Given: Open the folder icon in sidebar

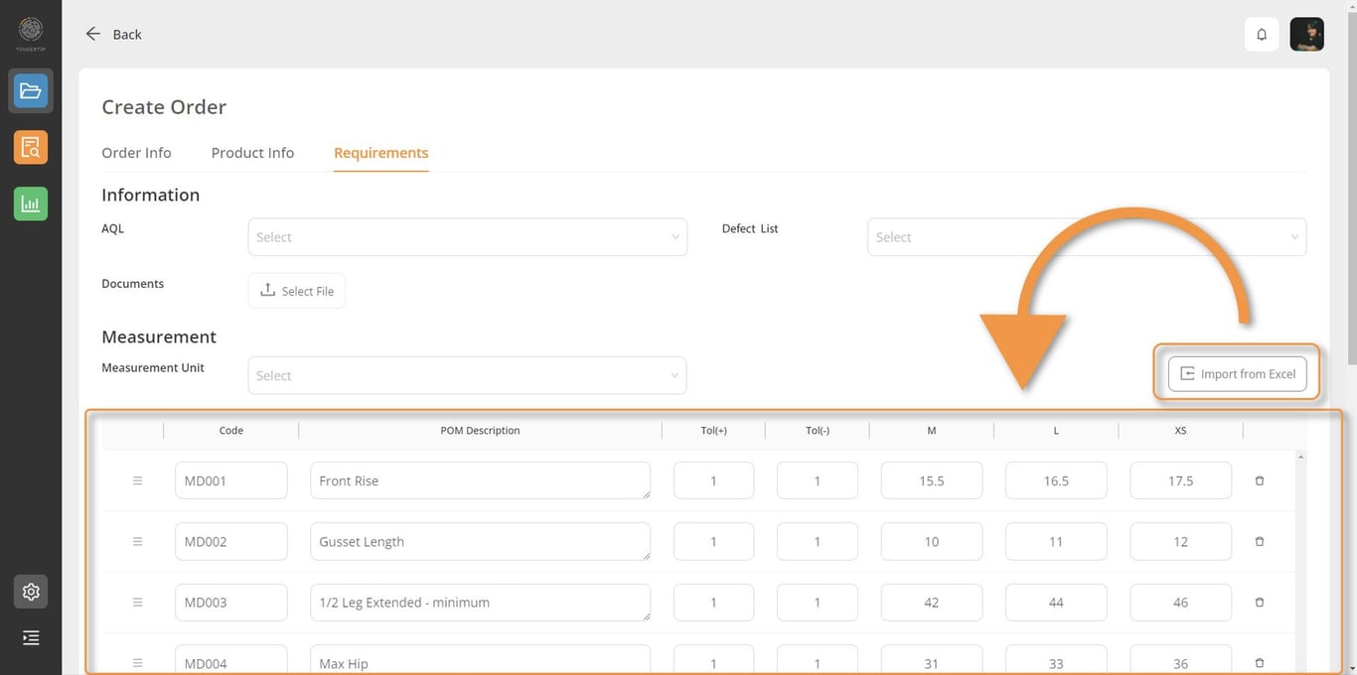Looking at the screenshot, I should (31, 91).
